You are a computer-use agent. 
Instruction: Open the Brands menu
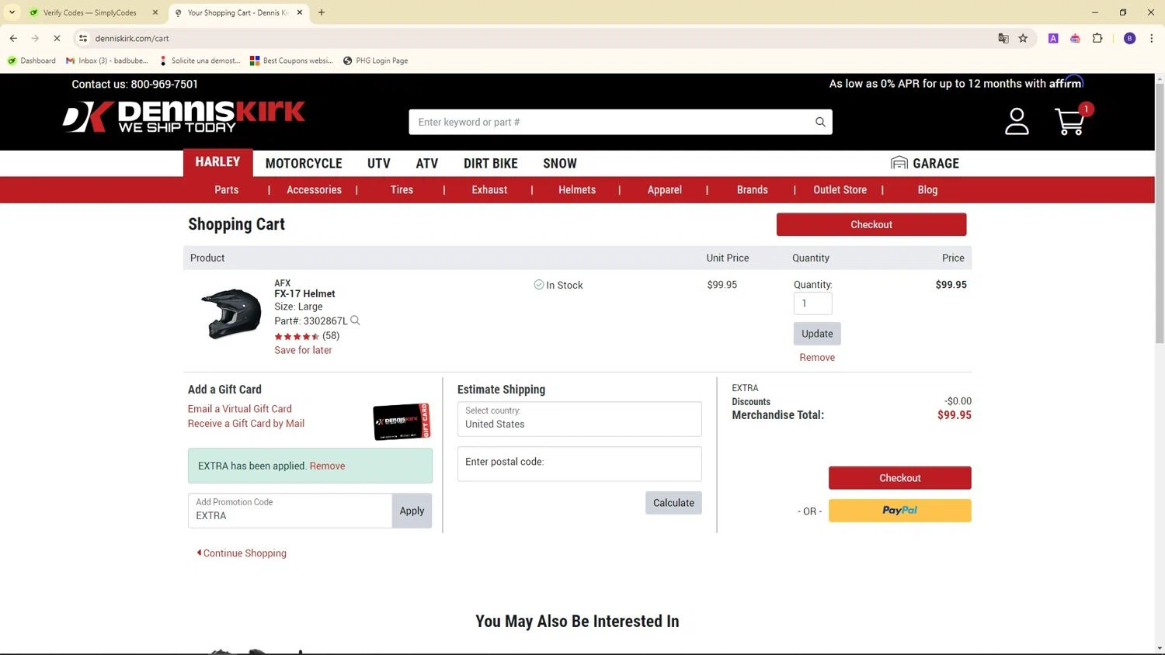(x=753, y=190)
